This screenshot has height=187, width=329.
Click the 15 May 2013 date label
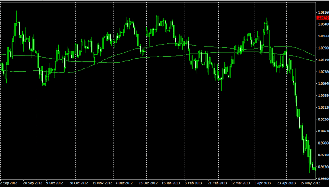[310, 183]
